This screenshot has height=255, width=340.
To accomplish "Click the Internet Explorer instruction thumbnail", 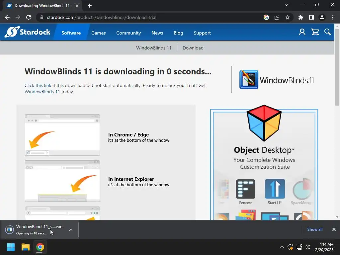I will click(62, 181).
